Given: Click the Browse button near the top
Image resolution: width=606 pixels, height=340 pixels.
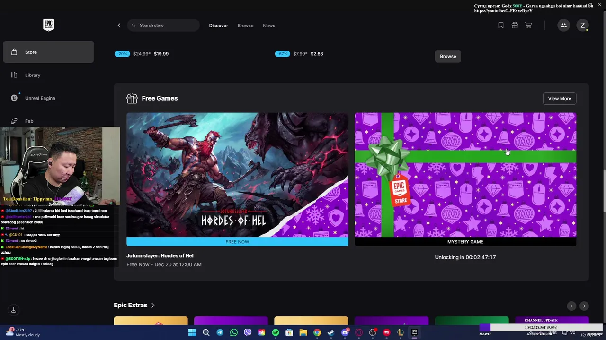Looking at the screenshot, I should click(x=448, y=56).
